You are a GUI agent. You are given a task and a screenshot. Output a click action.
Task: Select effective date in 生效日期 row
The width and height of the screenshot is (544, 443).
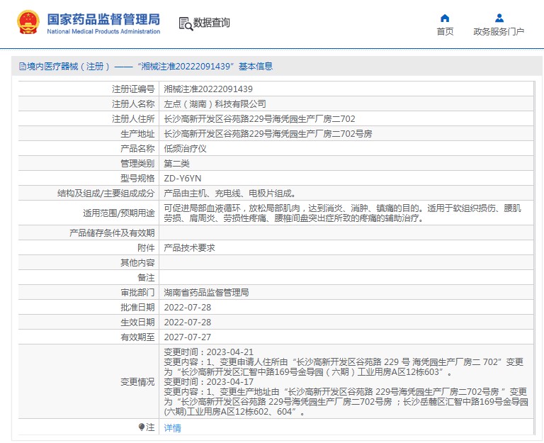coord(187,323)
